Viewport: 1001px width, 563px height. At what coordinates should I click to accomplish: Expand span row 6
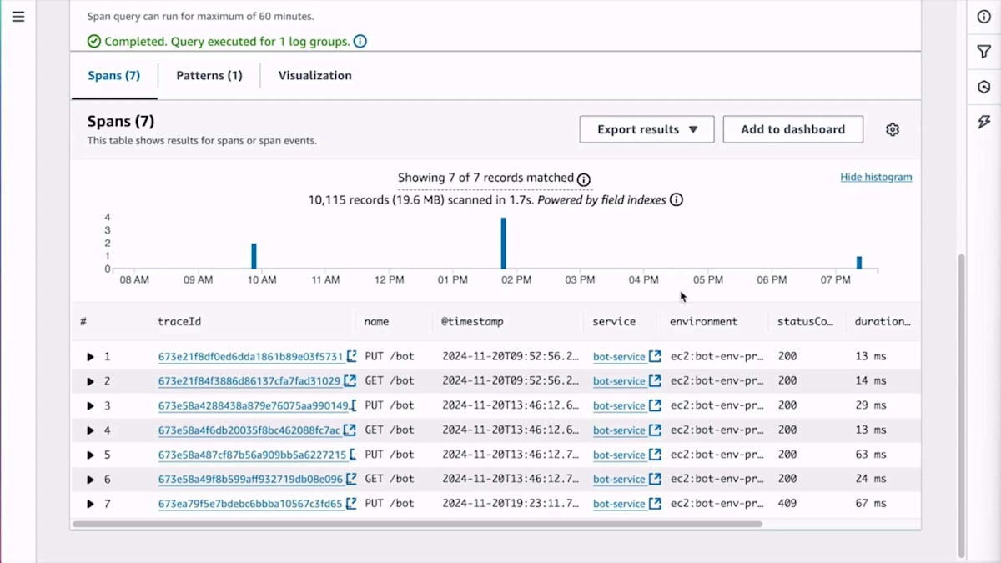click(90, 480)
